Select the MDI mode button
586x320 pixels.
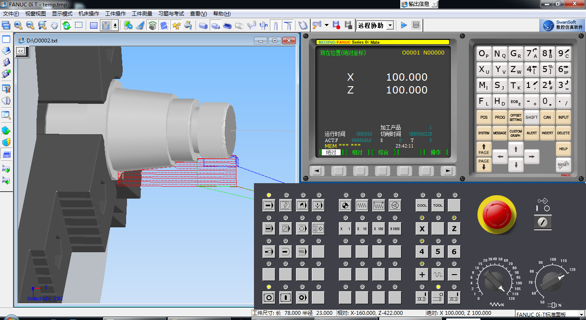click(302, 205)
